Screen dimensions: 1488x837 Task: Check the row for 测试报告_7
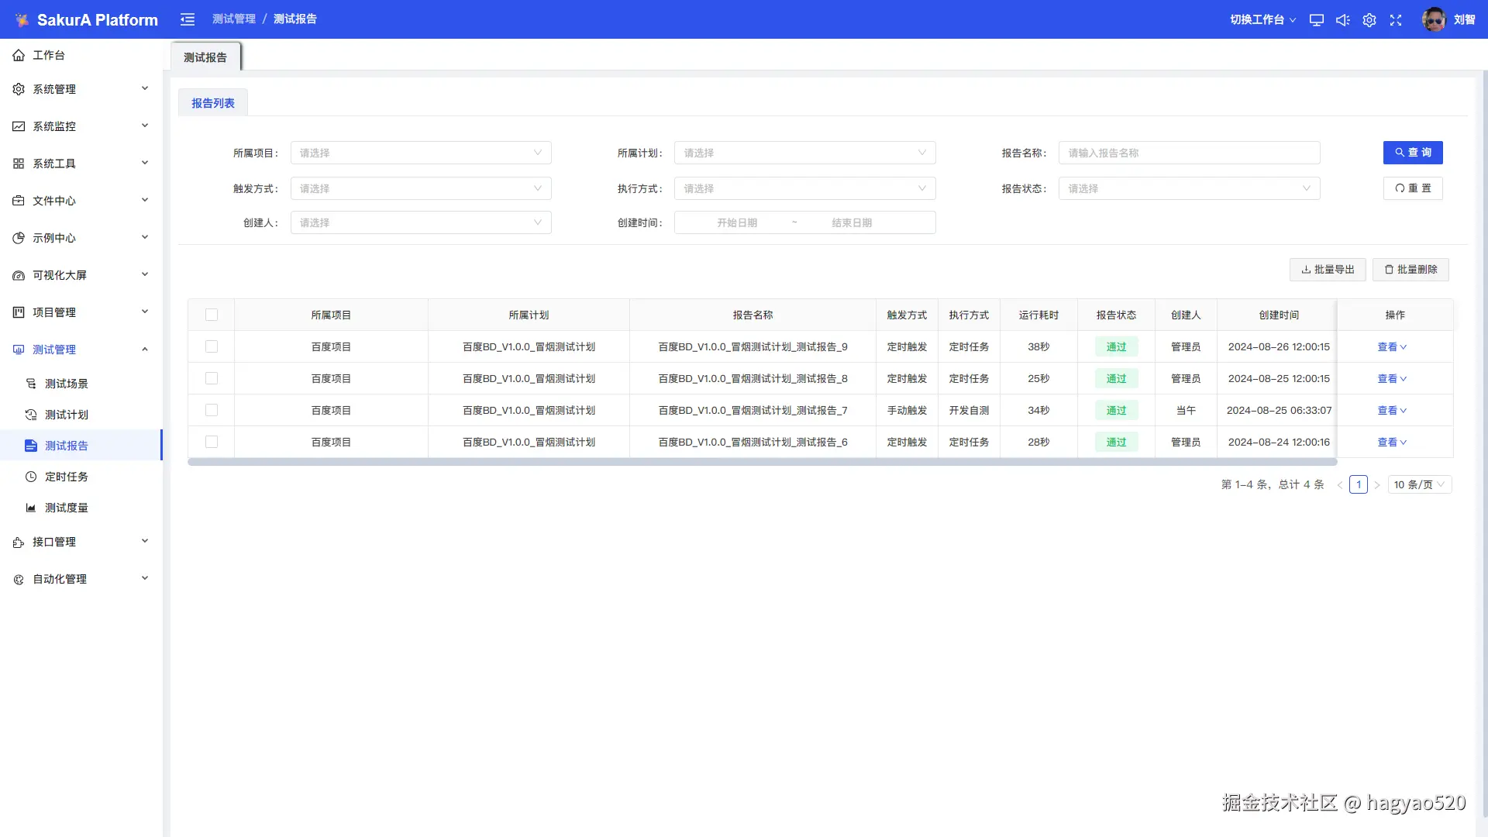pos(212,410)
